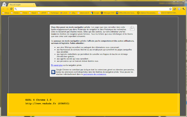The height and width of the screenshot is (117, 187).
Task: Click the incognito icon beside the tab
Action: point(4,4)
